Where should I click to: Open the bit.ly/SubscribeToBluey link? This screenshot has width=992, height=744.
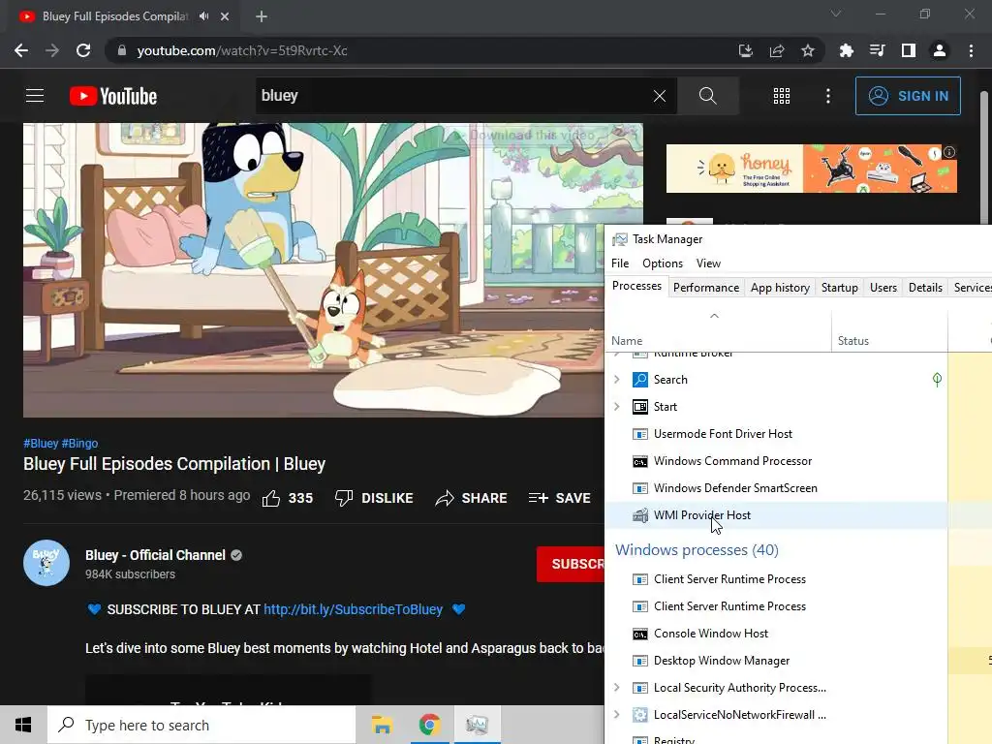point(353,609)
